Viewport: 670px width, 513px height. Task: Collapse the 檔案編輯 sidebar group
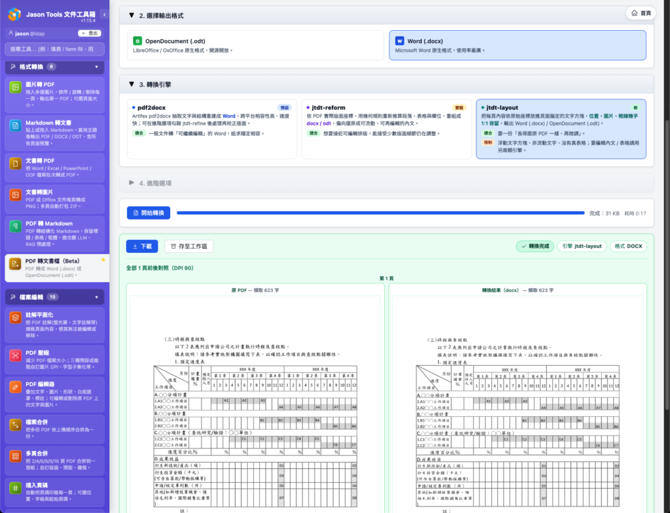point(55,297)
